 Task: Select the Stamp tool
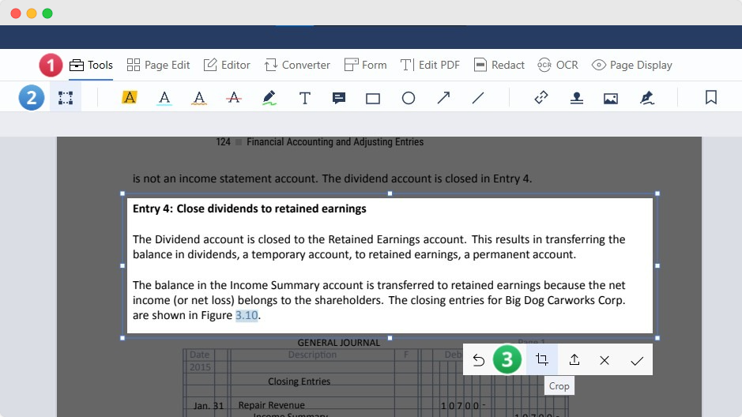(x=576, y=98)
